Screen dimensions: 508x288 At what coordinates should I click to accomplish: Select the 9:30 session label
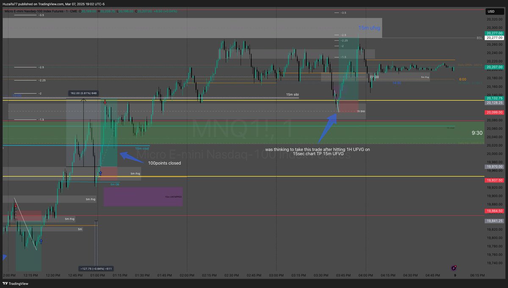(477, 133)
